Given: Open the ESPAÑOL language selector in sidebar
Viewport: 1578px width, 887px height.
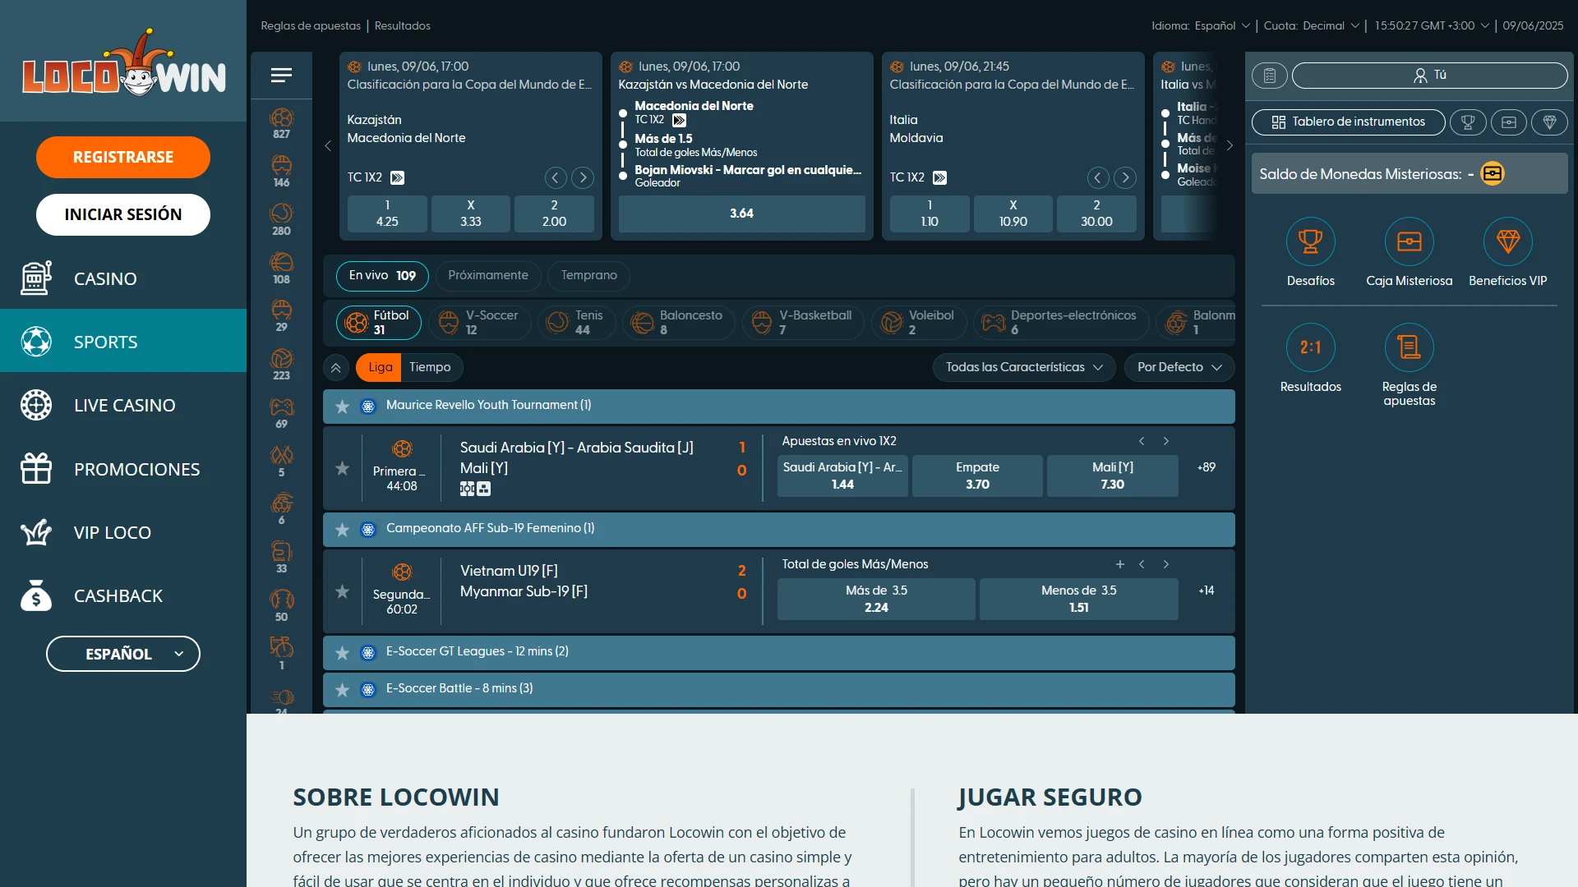Looking at the screenshot, I should [123, 654].
